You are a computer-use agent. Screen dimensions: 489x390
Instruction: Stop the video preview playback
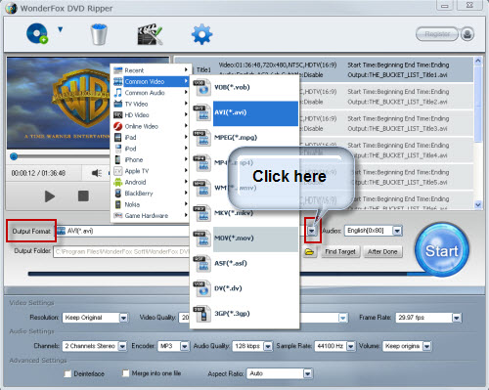pyautogui.click(x=83, y=195)
